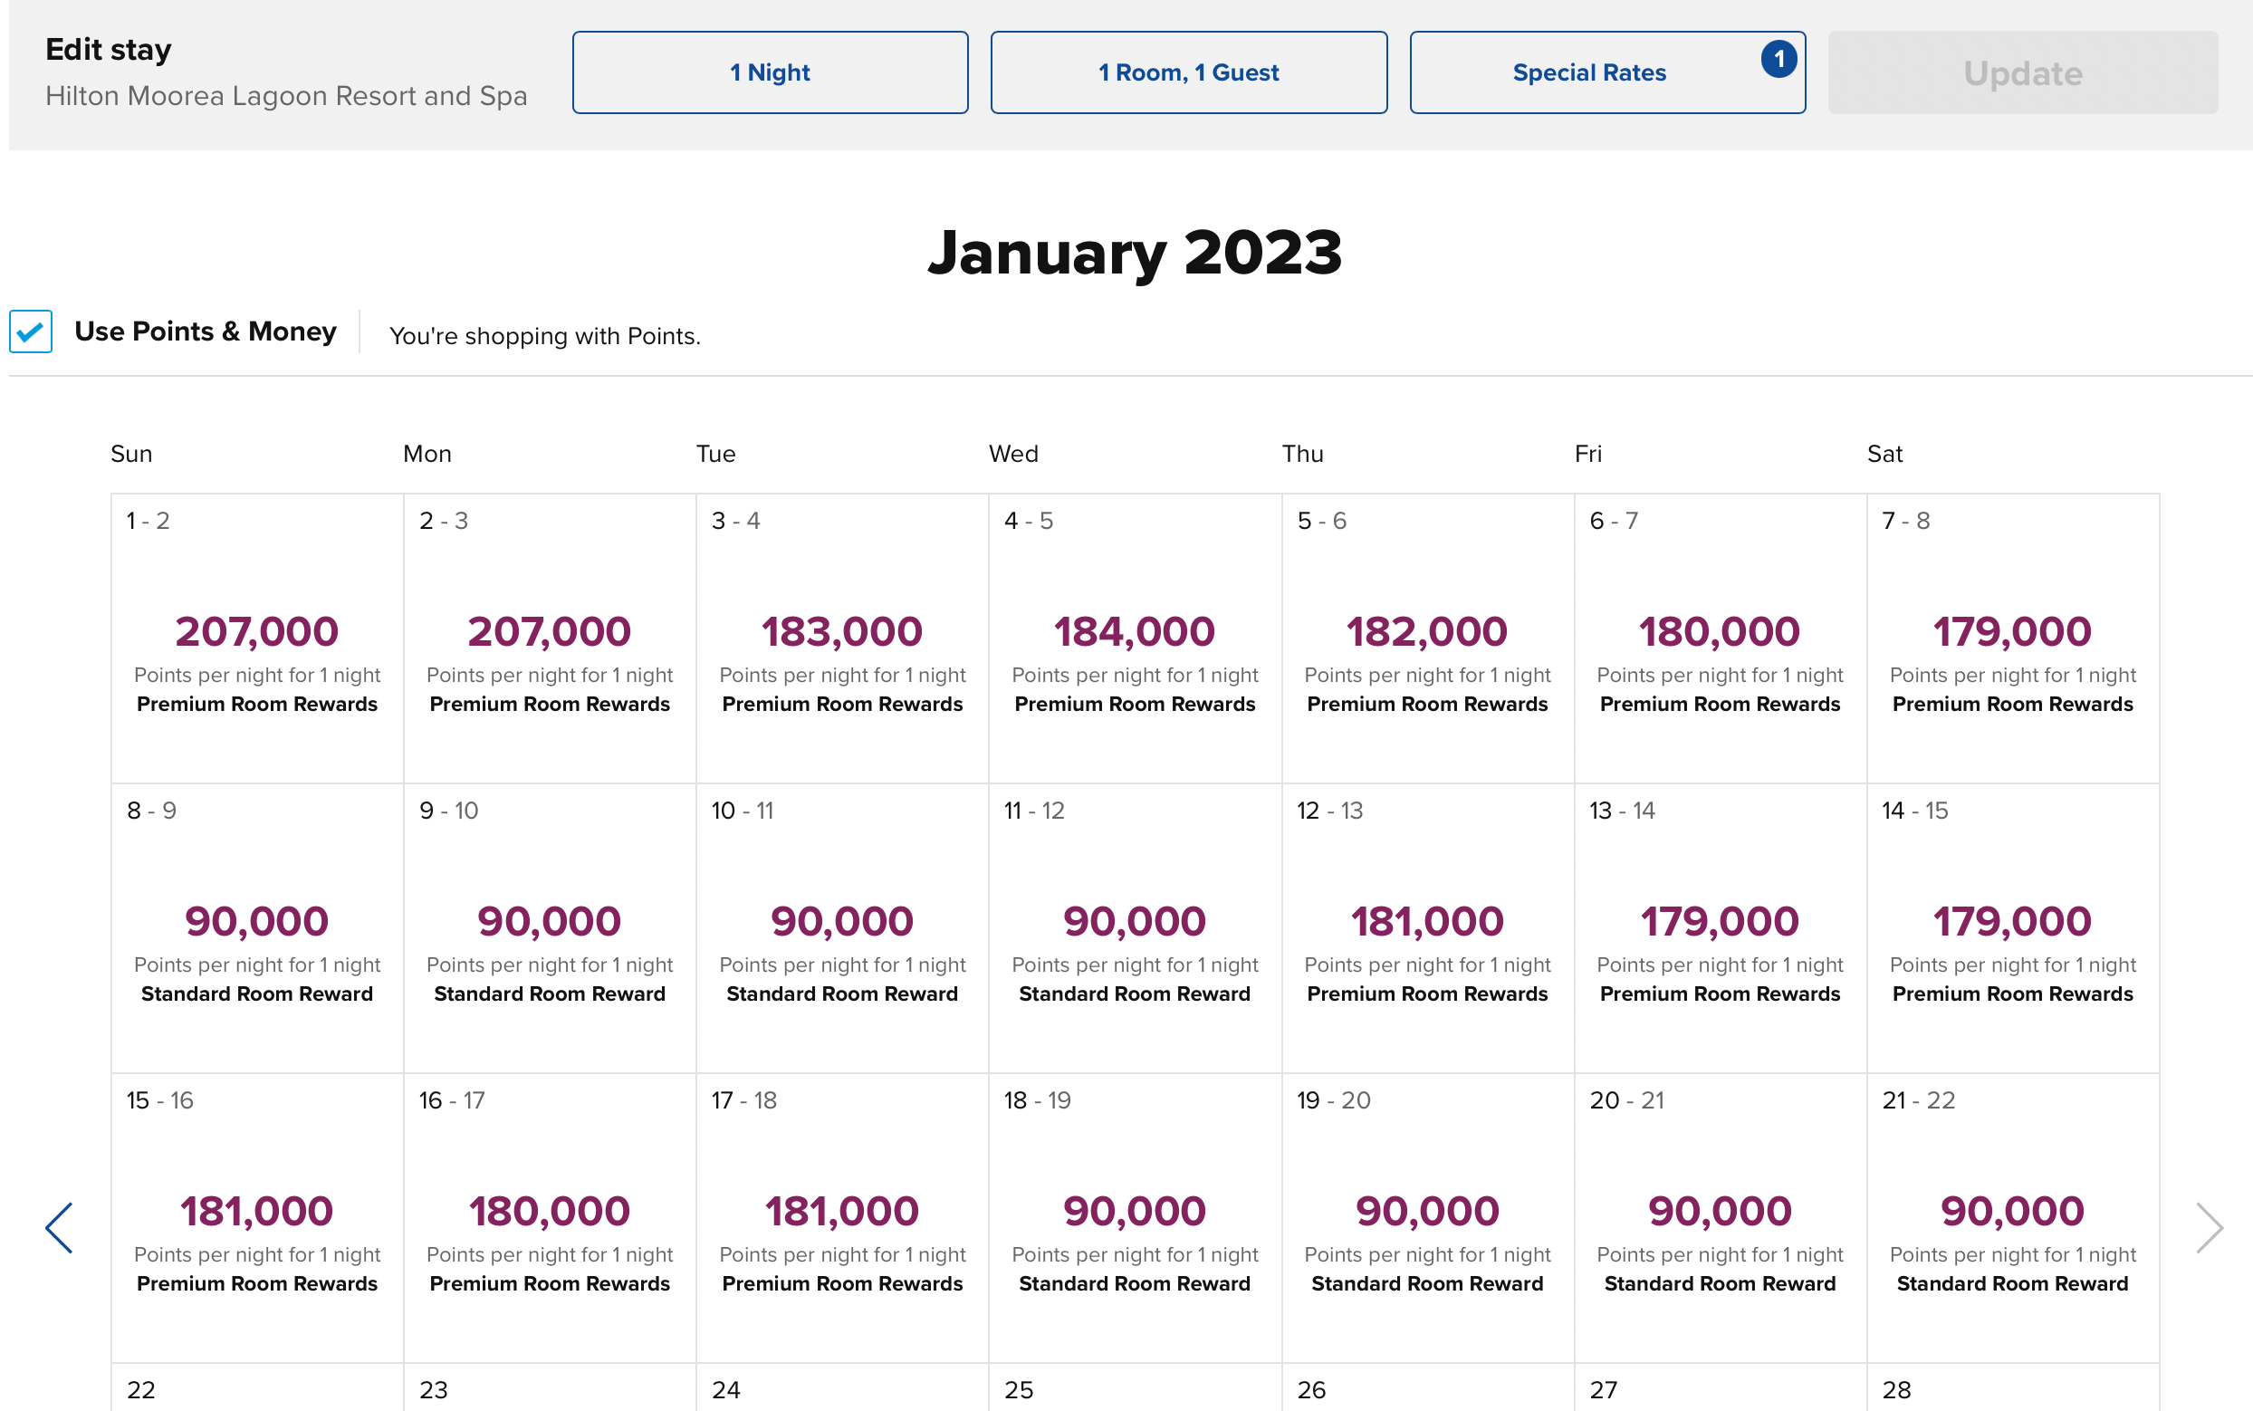Select the Jan 22 date cell

257,1387
